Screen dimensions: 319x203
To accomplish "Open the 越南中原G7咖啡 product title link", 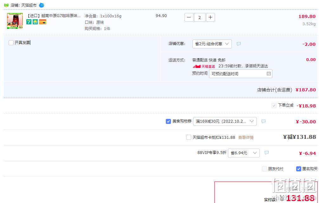I will [x=54, y=16].
